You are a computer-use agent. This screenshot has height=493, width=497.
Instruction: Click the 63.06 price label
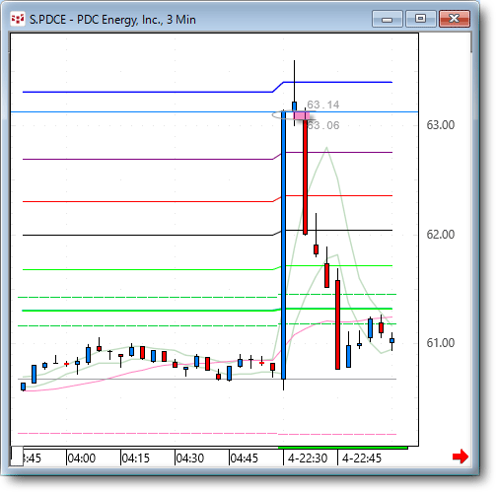[x=323, y=125]
